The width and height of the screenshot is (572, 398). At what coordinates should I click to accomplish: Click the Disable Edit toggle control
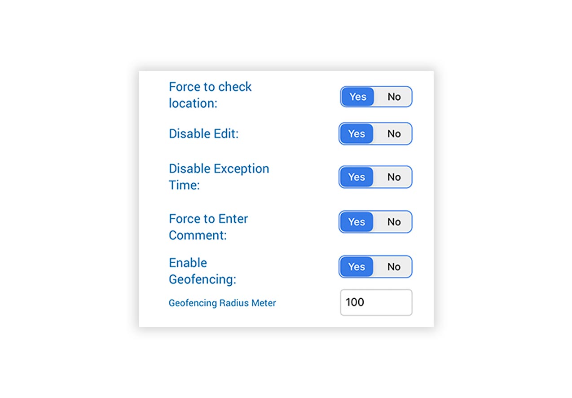pos(375,133)
